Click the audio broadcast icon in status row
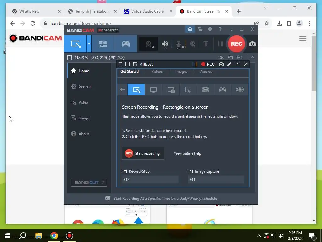The image size is (322, 242). 240,57
